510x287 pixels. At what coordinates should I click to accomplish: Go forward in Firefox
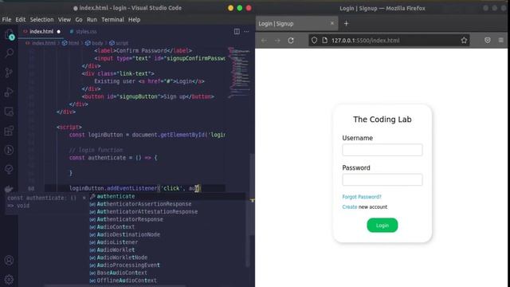coord(277,41)
